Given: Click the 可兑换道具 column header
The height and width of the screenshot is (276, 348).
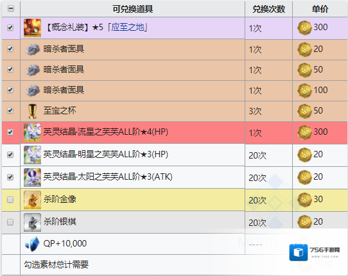Looking at the screenshot, I should (132, 9).
